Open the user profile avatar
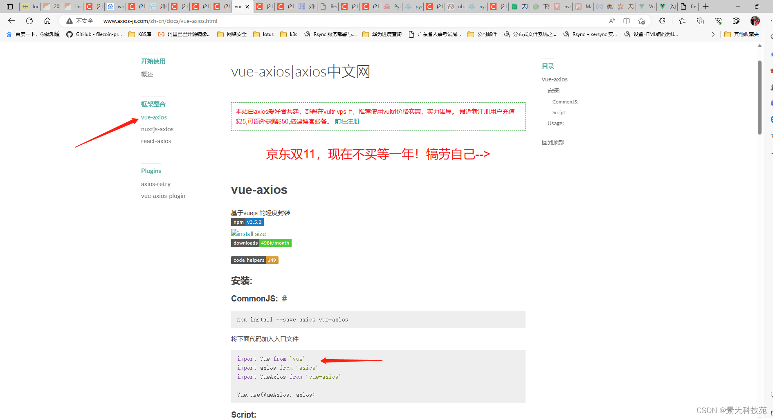The height and width of the screenshot is (418, 773). coord(755,21)
